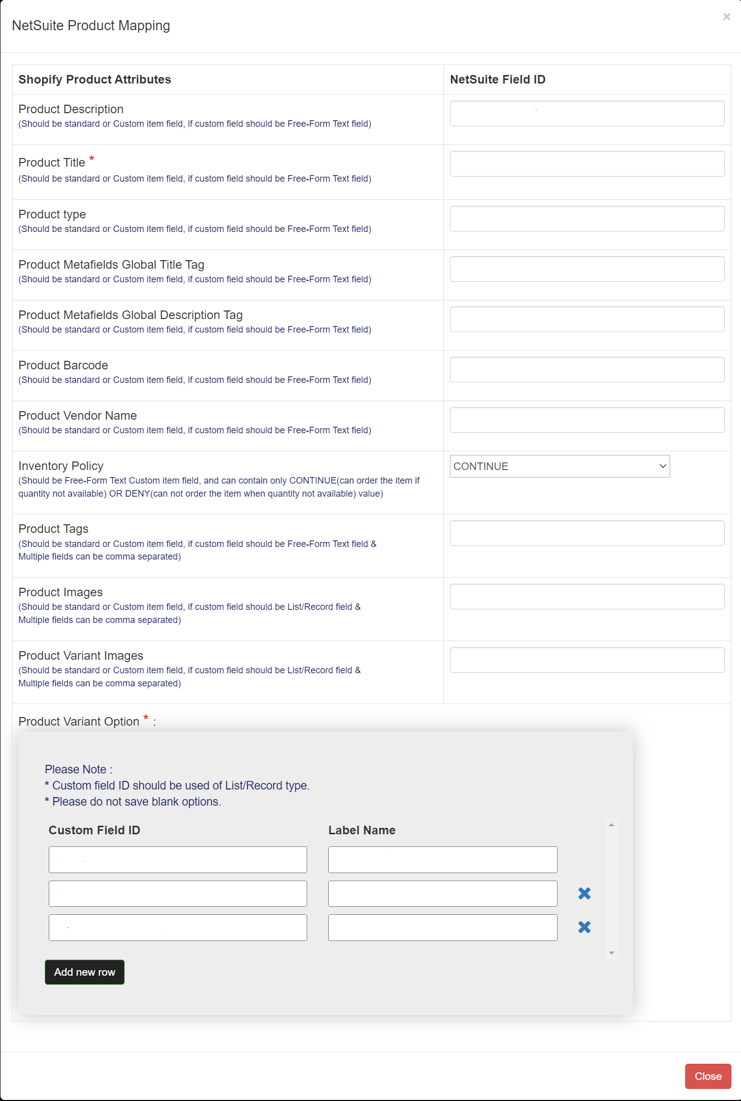Screen dimensions: 741x1101
Task: Click the Global Description Tag input
Action: pyautogui.click(x=587, y=319)
